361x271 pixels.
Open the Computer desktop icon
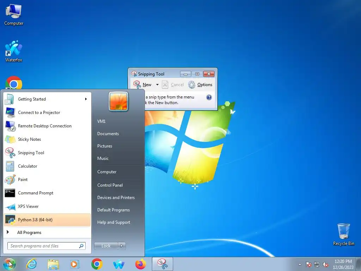[14, 15]
